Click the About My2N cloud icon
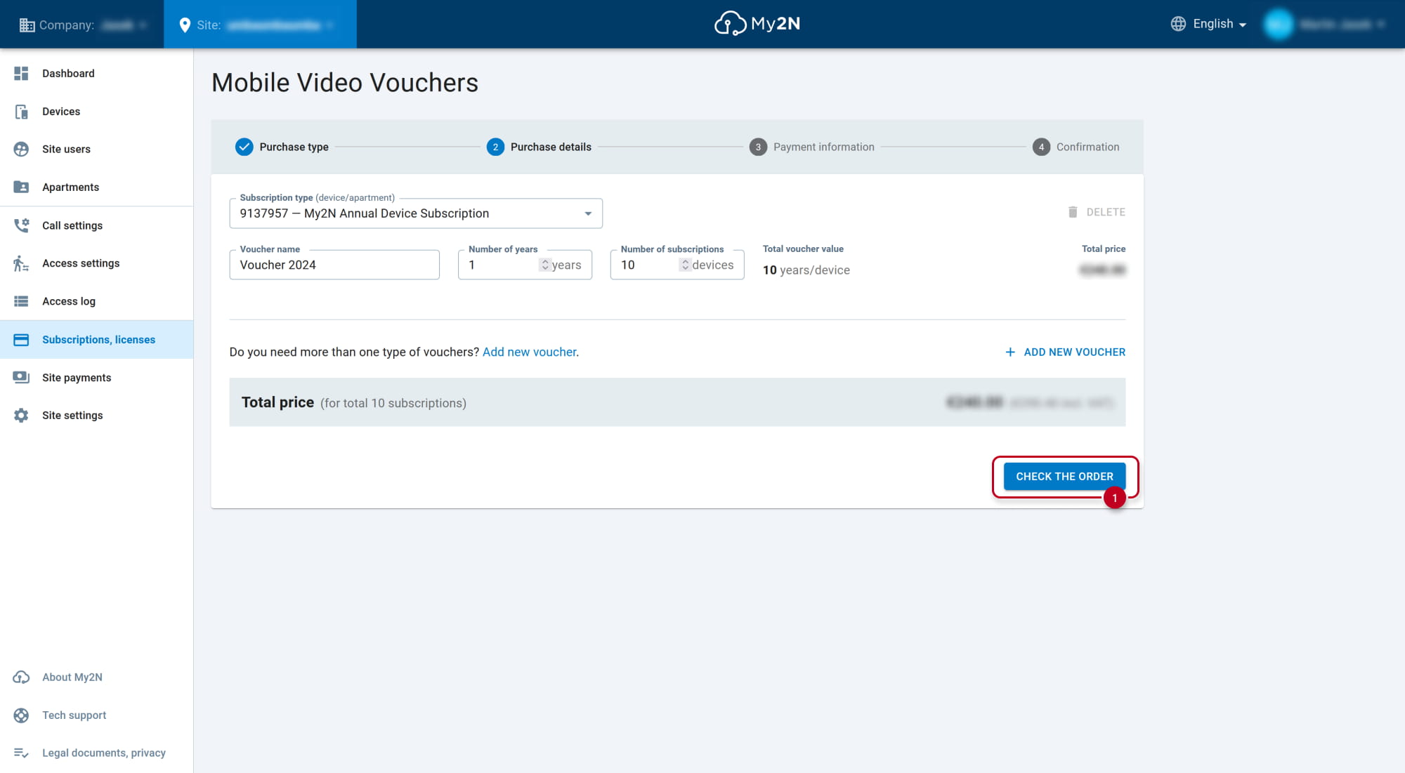This screenshot has width=1405, height=773. 21,677
